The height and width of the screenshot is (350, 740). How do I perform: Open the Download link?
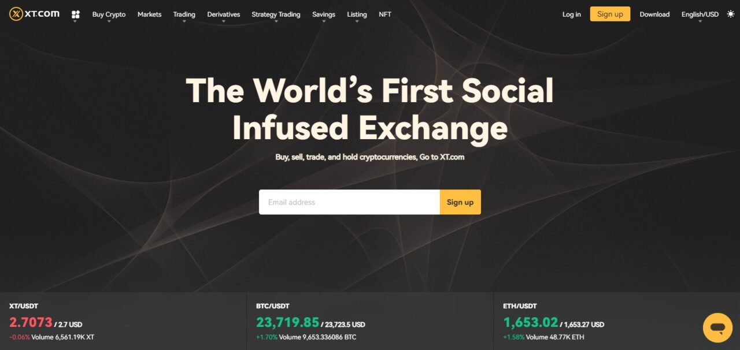[654, 14]
